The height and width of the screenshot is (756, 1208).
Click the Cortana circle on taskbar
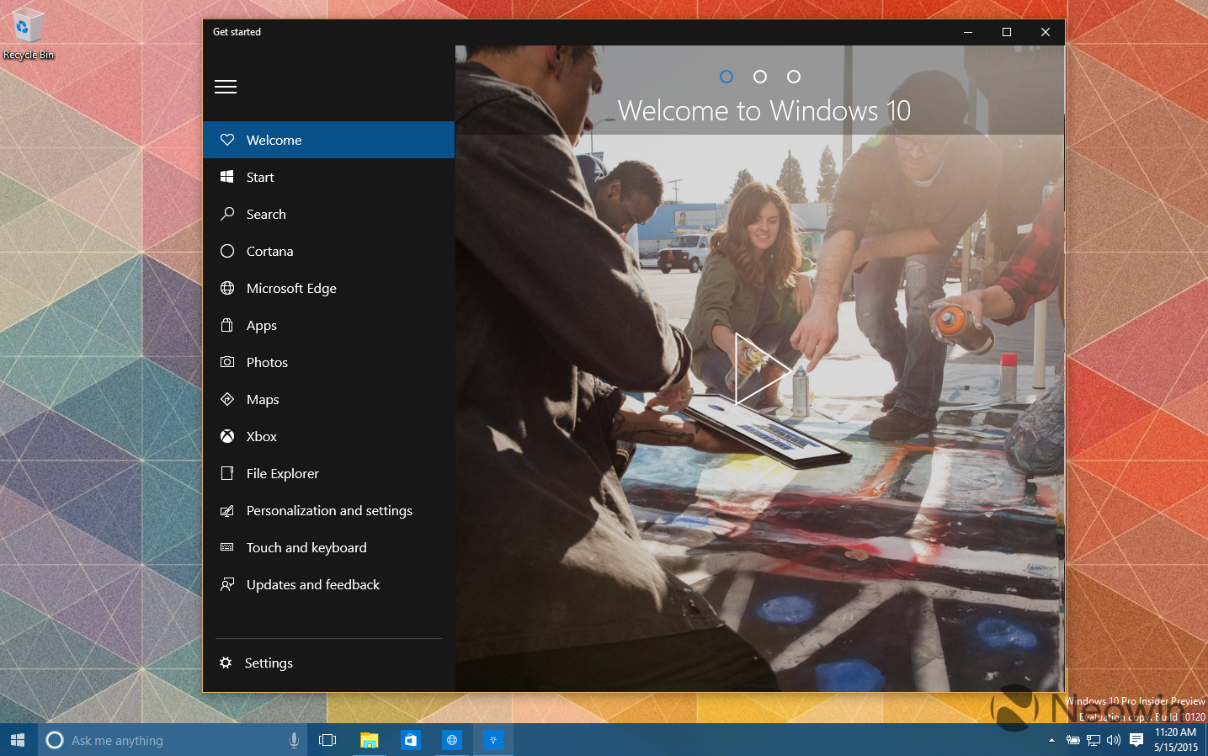coord(55,740)
